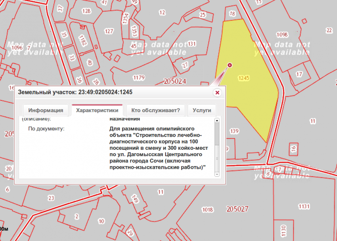Click the scrollbar down arrow in popup
The image size is (337, 241).
click(217, 174)
